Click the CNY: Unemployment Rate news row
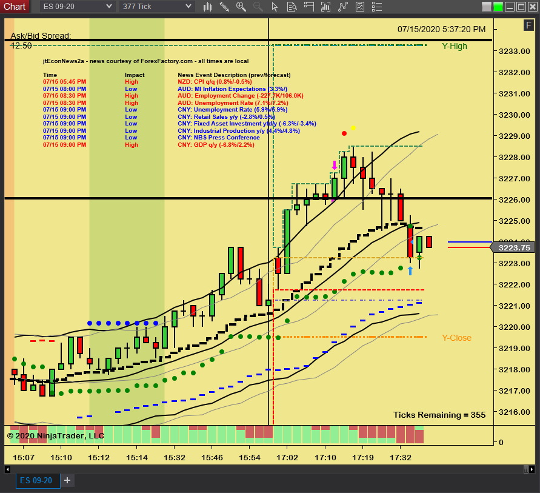540x493 pixels. point(233,110)
